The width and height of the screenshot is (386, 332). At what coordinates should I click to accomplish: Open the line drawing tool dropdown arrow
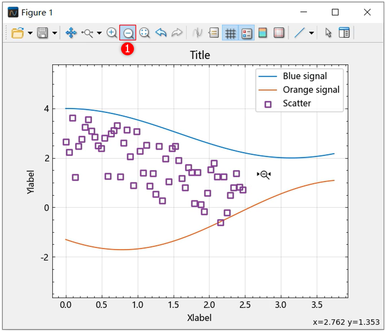pos(311,33)
